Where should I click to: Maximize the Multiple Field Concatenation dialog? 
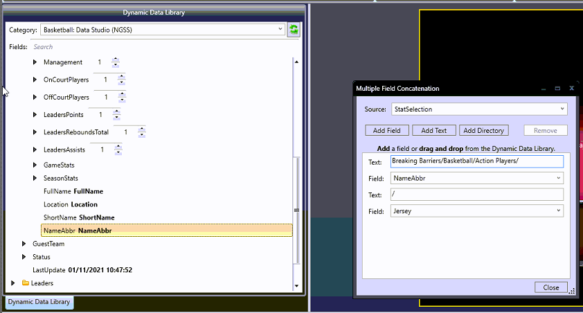557,89
